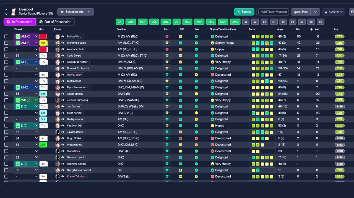Click Jayden Danns's sharpness icon

pyautogui.click(x=181, y=132)
